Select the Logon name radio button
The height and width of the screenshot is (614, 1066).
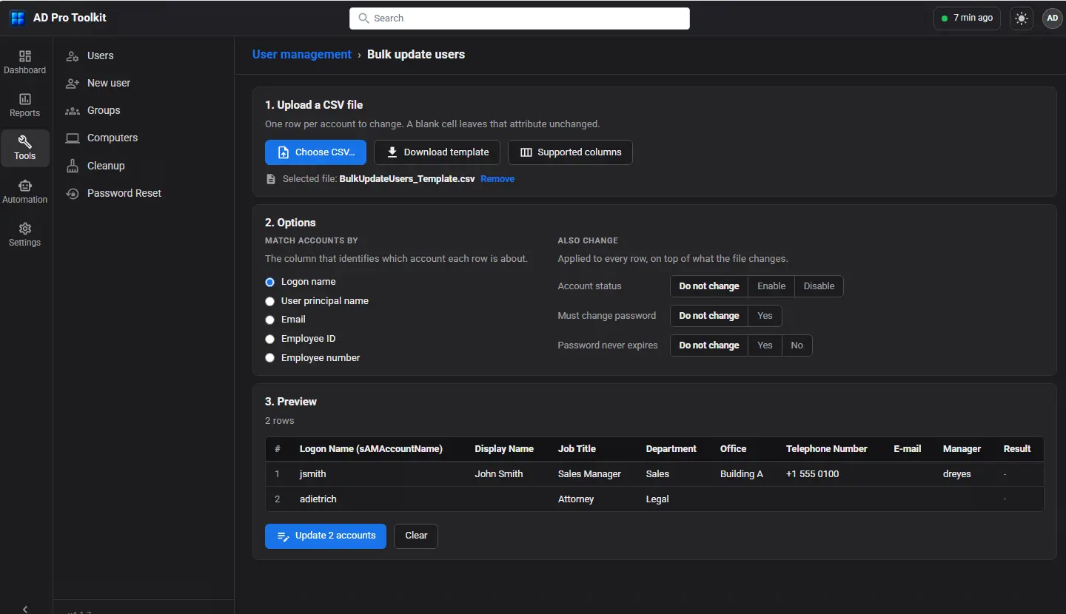pyautogui.click(x=270, y=282)
